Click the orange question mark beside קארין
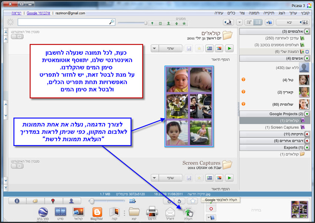Screen dimensions: 315x223 (x=243, y=92)
